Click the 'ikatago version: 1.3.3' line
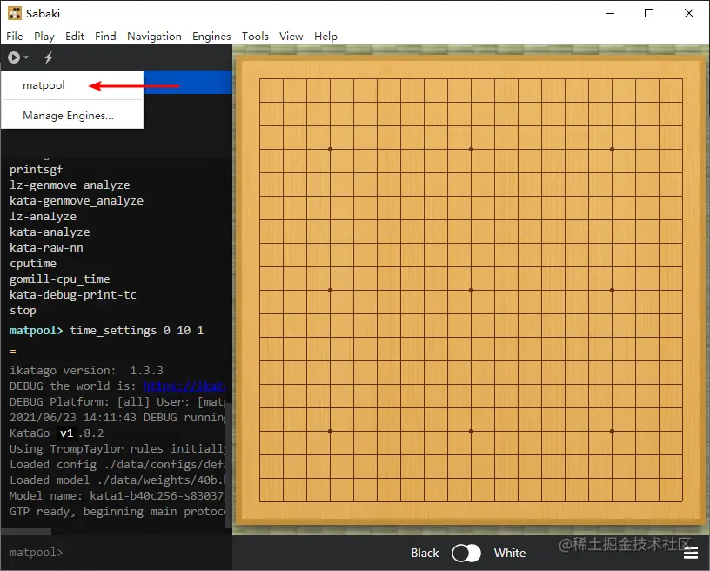710x571 pixels. click(x=86, y=371)
